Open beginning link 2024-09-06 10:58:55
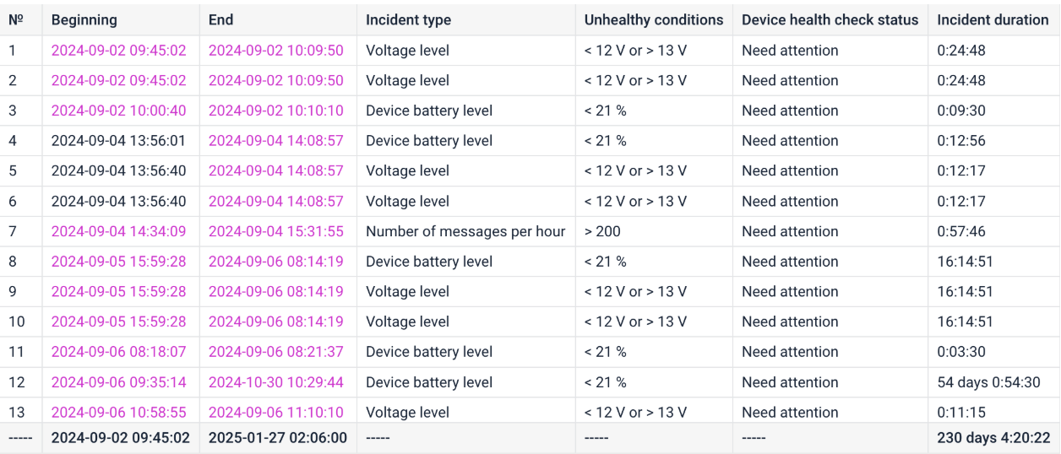Image resolution: width=1061 pixels, height=454 pixels. click(x=118, y=413)
